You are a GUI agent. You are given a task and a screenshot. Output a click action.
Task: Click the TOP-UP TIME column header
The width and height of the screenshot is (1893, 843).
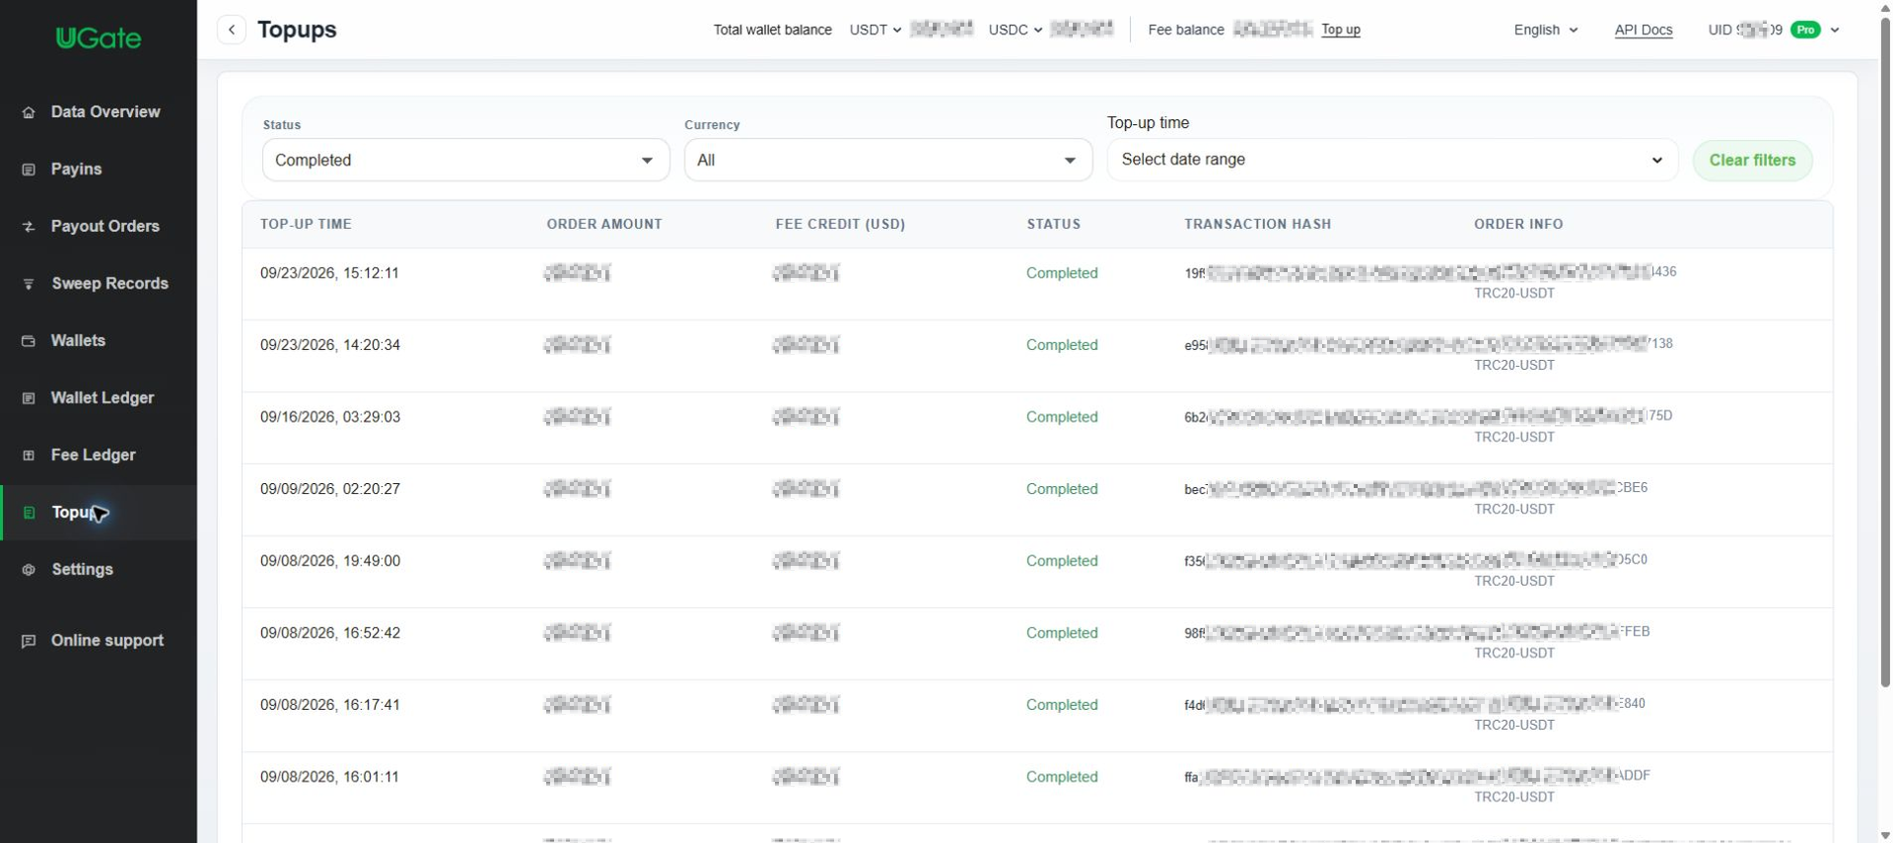click(306, 224)
